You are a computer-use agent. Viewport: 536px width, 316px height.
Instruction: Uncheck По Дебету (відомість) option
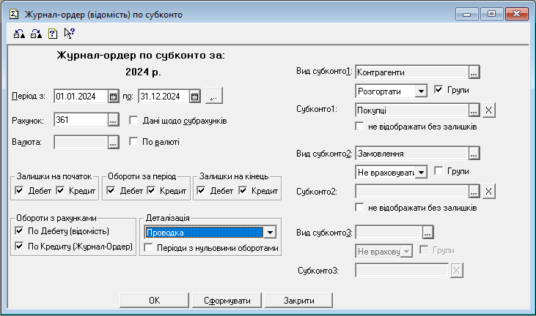pyautogui.click(x=19, y=231)
